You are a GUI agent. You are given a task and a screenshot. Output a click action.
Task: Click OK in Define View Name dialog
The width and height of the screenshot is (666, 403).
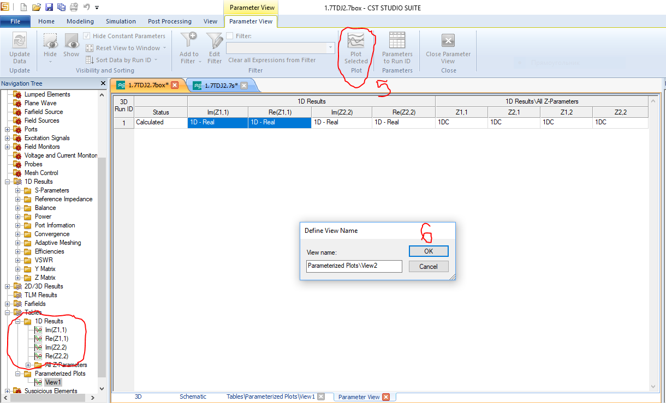tap(429, 251)
